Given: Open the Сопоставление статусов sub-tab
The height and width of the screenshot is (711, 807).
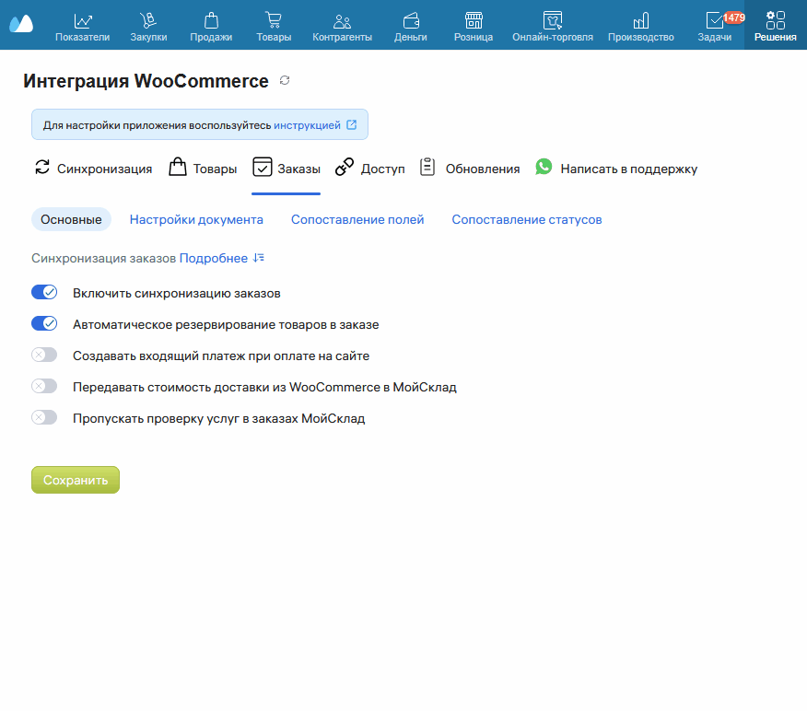Looking at the screenshot, I should click(527, 219).
